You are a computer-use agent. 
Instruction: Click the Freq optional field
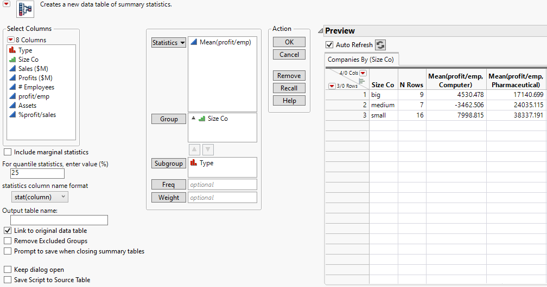tap(222, 185)
